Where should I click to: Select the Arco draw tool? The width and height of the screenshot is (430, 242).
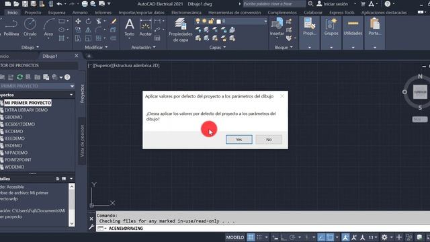(48, 28)
